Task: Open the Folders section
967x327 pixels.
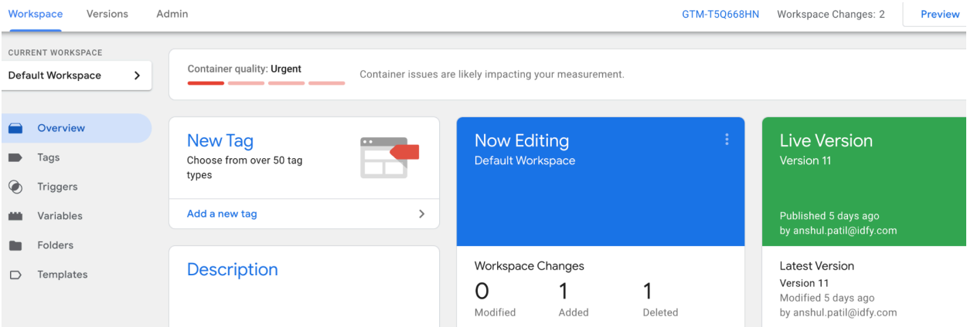Action: [x=77, y=246]
